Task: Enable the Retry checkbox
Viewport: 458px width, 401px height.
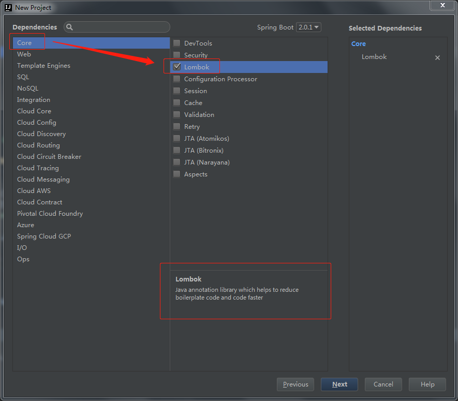Action: 176,126
